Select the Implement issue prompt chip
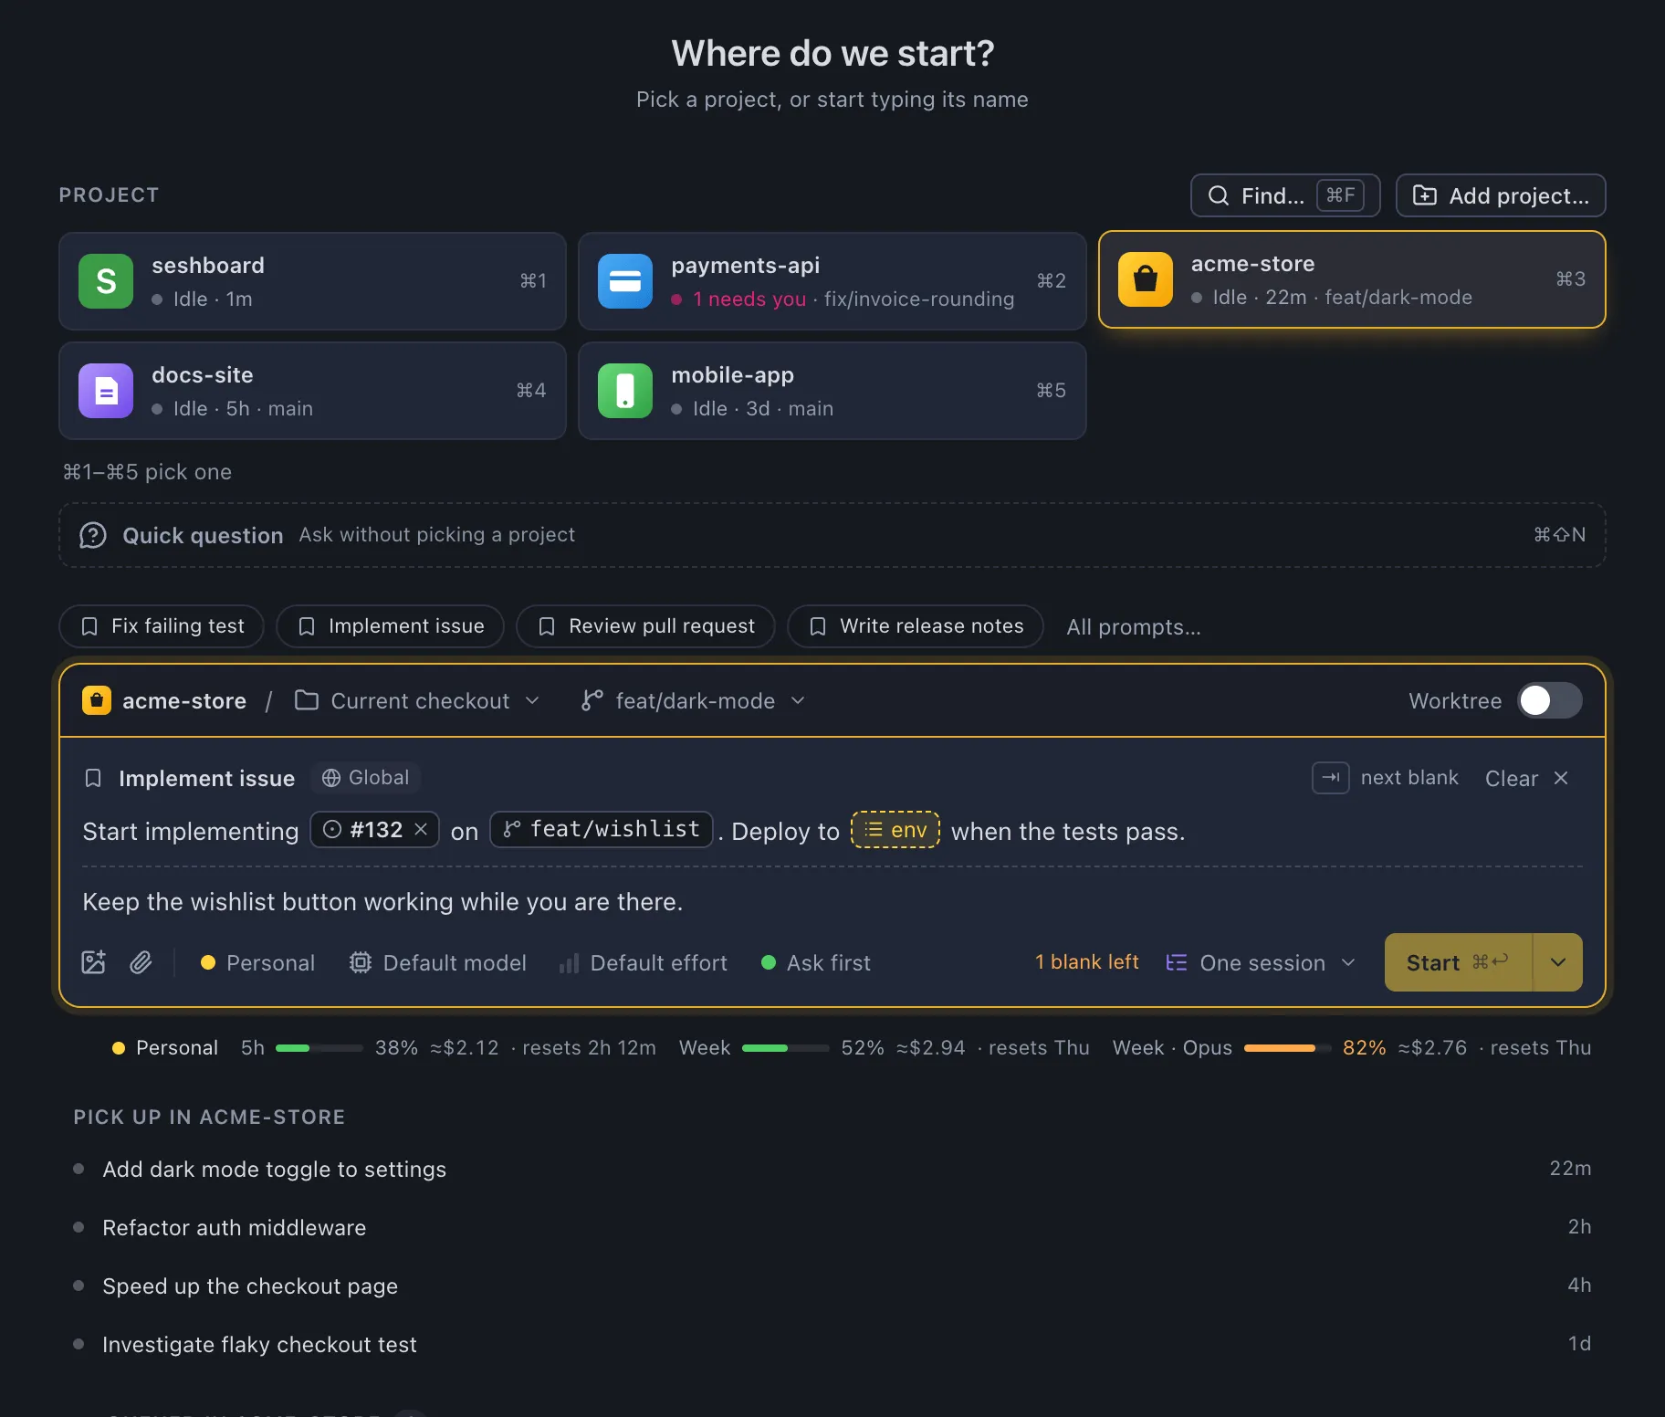This screenshot has height=1417, width=1665. 390,626
